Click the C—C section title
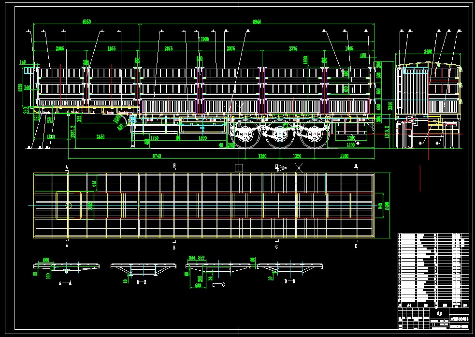 (218, 285)
